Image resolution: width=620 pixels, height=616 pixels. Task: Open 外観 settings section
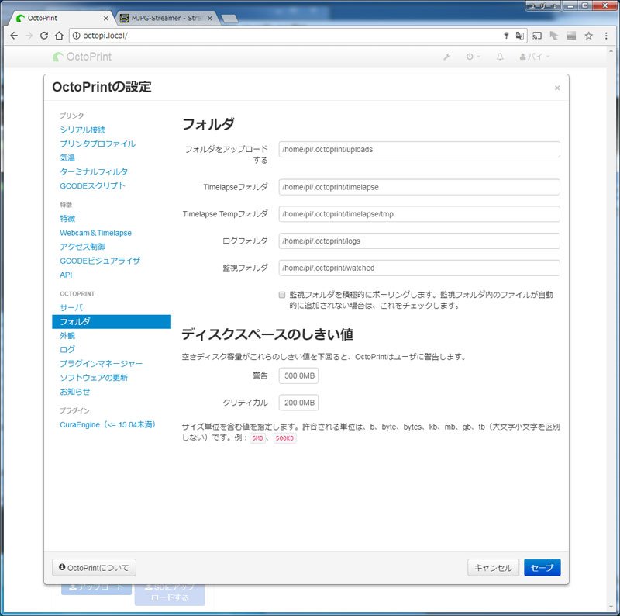click(x=67, y=336)
